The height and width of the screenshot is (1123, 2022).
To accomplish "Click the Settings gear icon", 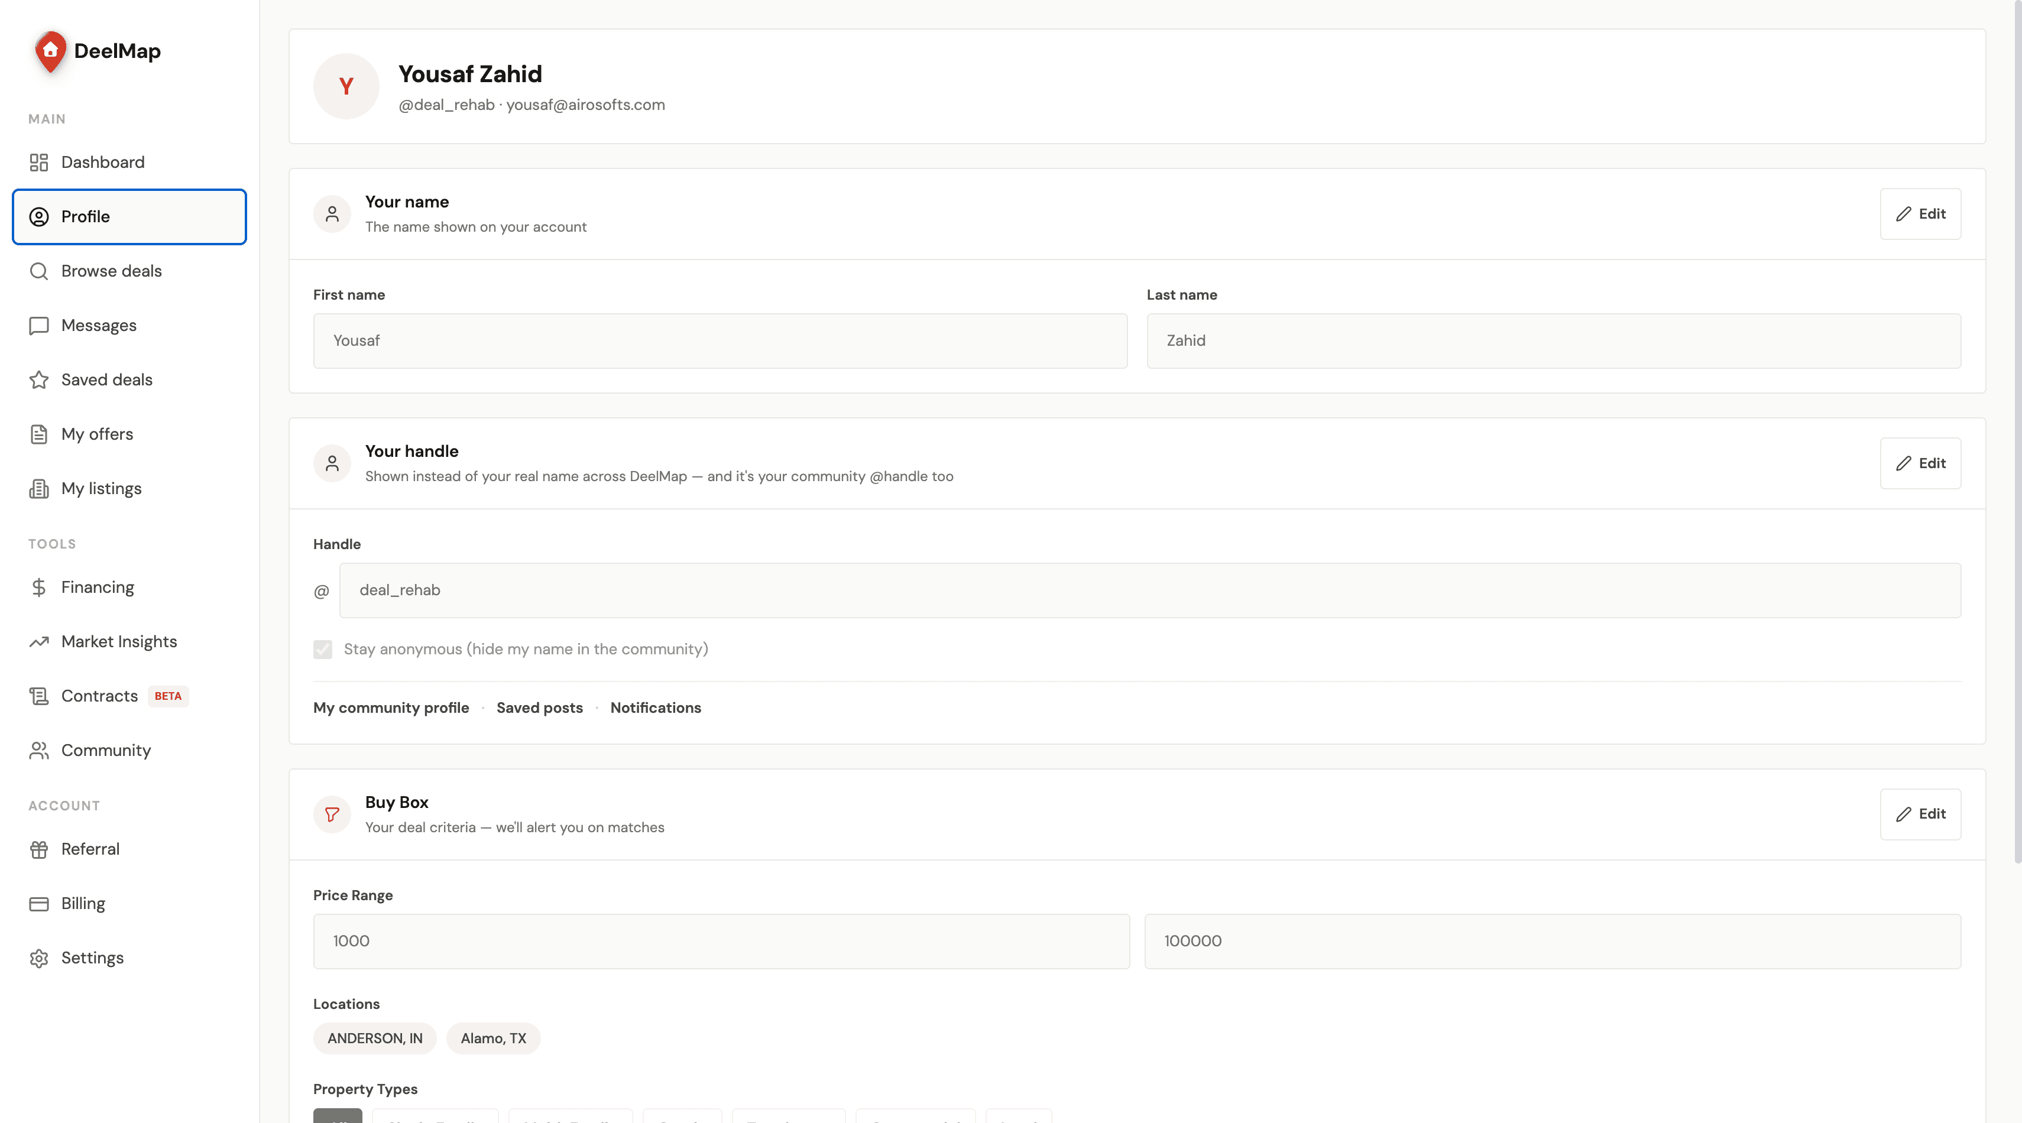I will 38,958.
